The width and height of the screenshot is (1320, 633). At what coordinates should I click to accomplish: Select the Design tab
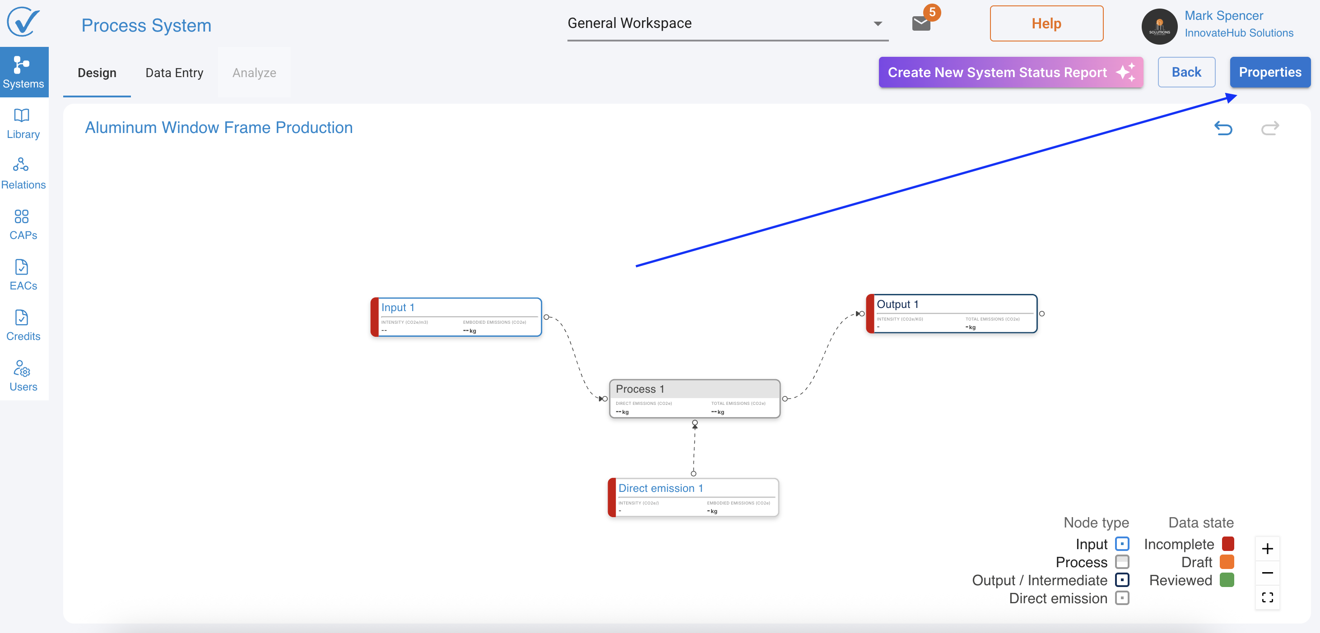(x=97, y=73)
